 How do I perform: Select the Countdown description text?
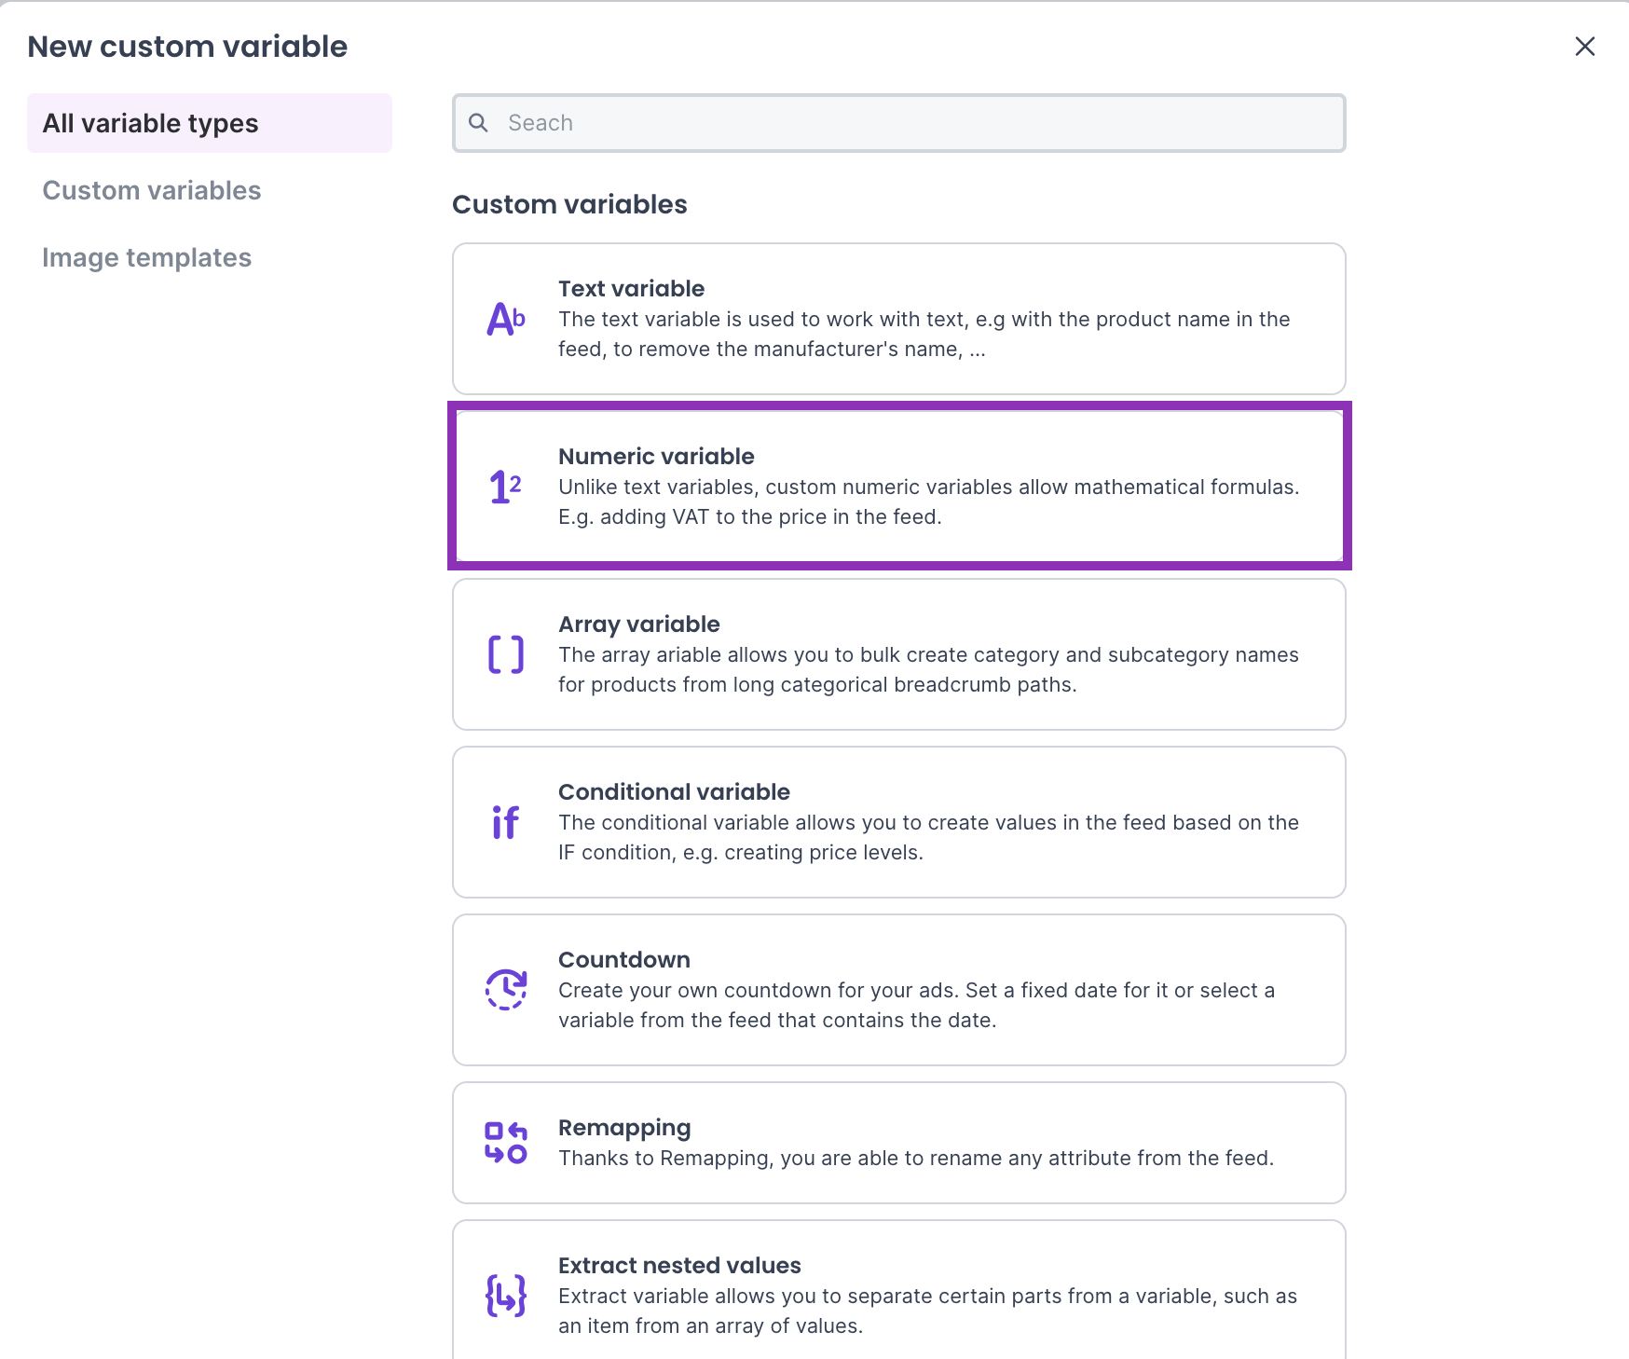click(x=916, y=1005)
